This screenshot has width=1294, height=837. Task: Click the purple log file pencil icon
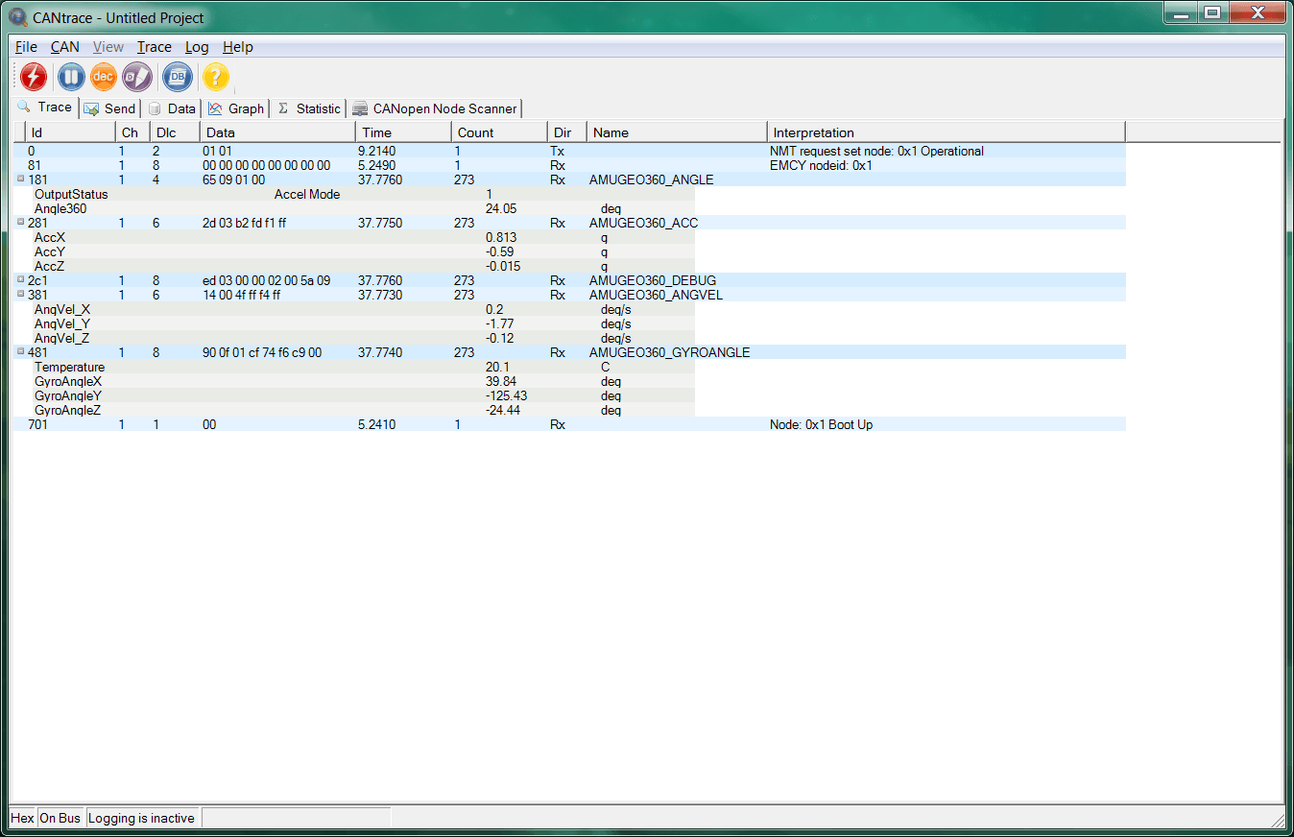[137, 77]
